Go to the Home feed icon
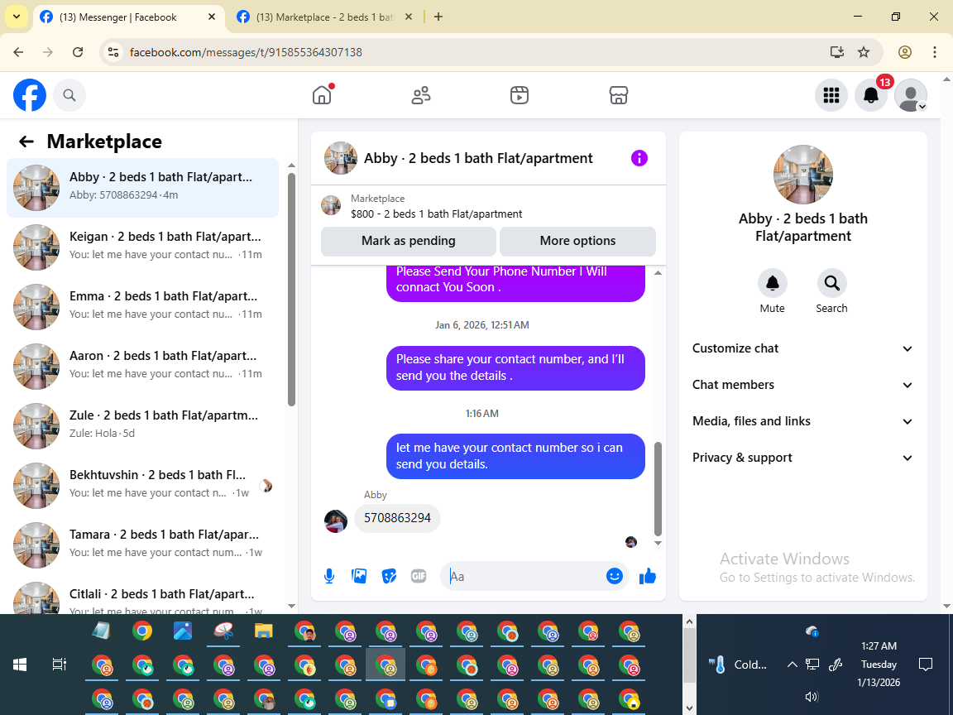Image resolution: width=953 pixels, height=715 pixels. [x=322, y=95]
